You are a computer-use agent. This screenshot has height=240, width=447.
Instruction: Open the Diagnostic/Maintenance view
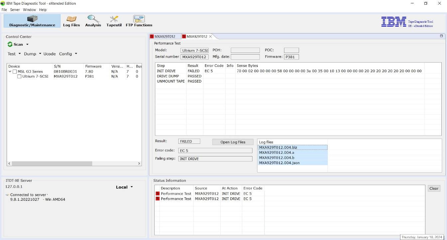pyautogui.click(x=32, y=21)
